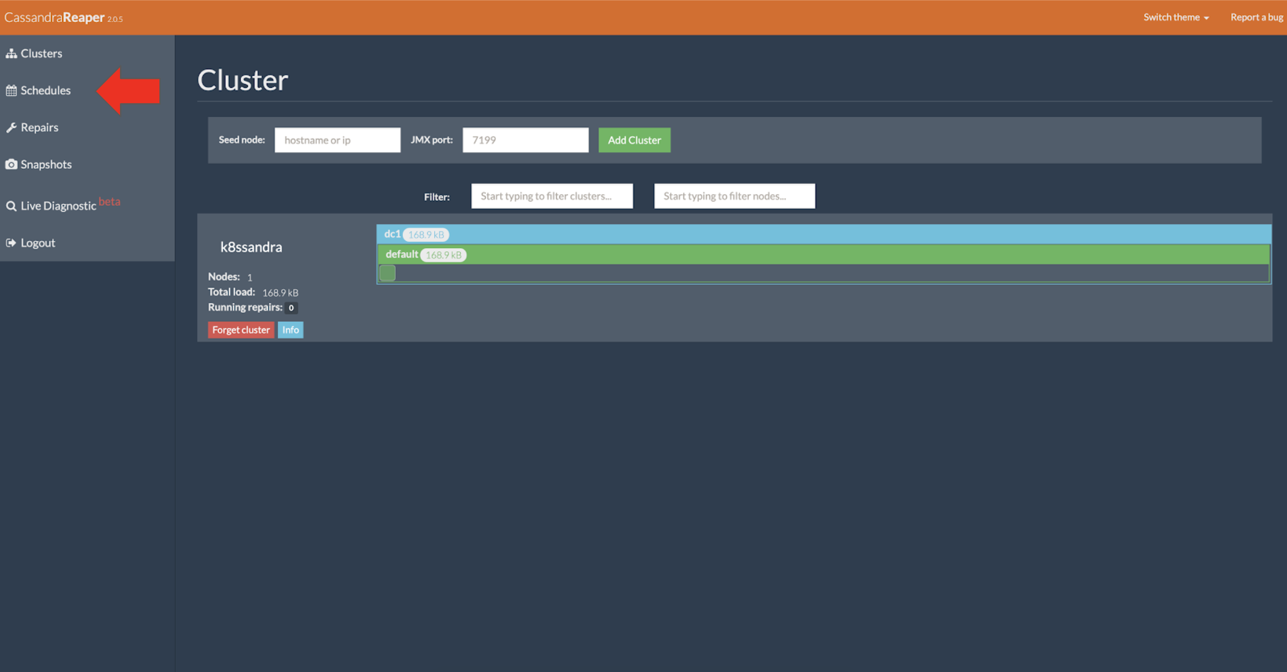Select the Schedules menu item

[46, 90]
